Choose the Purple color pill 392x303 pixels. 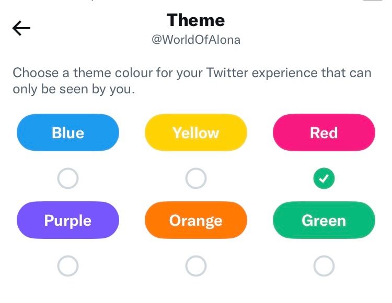coord(68,220)
